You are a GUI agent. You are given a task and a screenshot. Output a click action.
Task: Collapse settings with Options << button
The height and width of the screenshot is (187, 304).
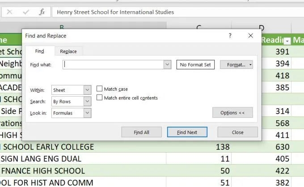pyautogui.click(x=232, y=112)
